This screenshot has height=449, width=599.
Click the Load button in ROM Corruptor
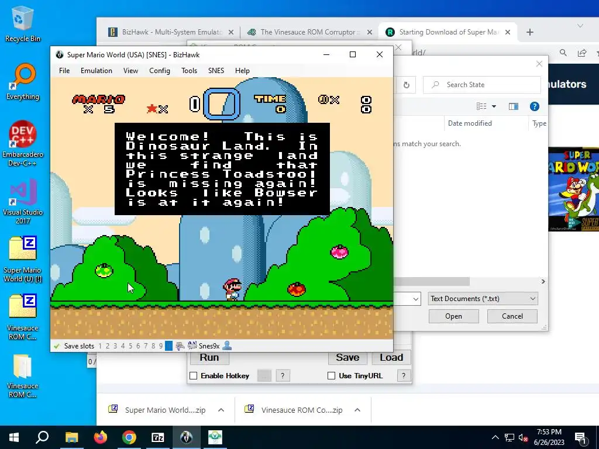[391, 357]
